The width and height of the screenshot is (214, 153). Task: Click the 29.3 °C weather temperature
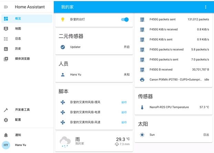[x=123, y=139]
